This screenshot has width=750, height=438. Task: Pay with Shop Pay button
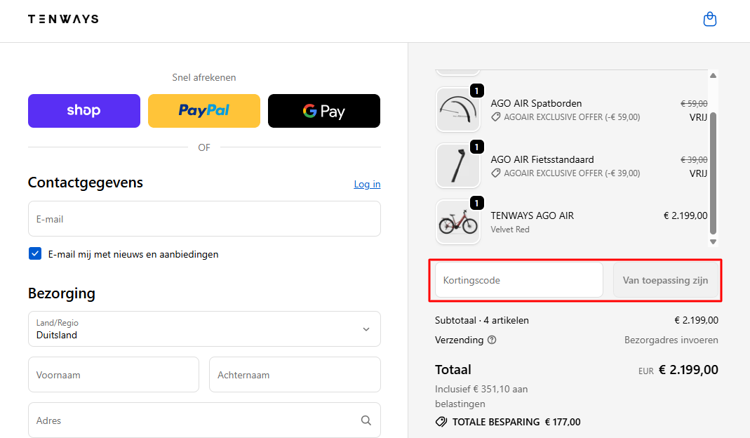(84, 111)
